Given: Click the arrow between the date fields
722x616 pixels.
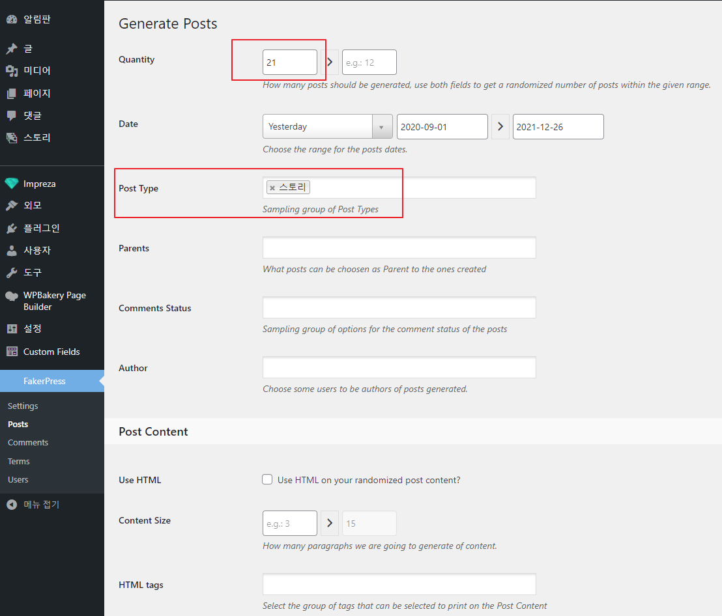Looking at the screenshot, I should click(500, 126).
